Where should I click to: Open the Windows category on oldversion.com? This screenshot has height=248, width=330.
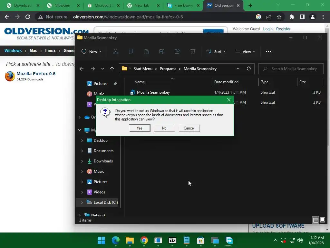click(13, 51)
